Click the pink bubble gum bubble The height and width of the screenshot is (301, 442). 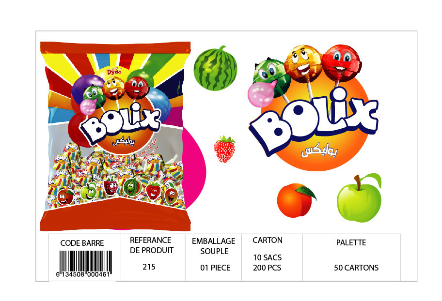262,93
